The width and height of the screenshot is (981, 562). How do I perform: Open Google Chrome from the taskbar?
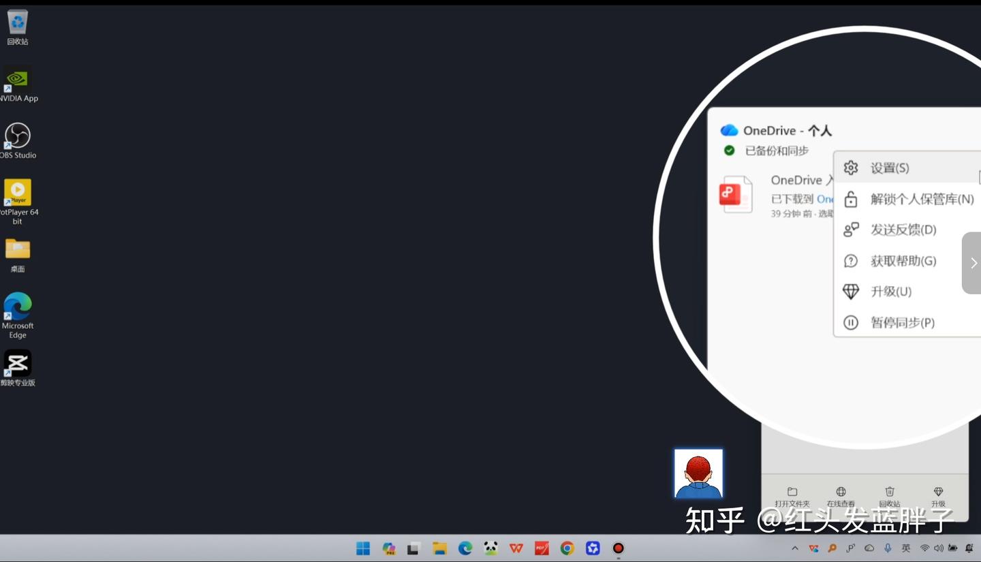click(567, 548)
